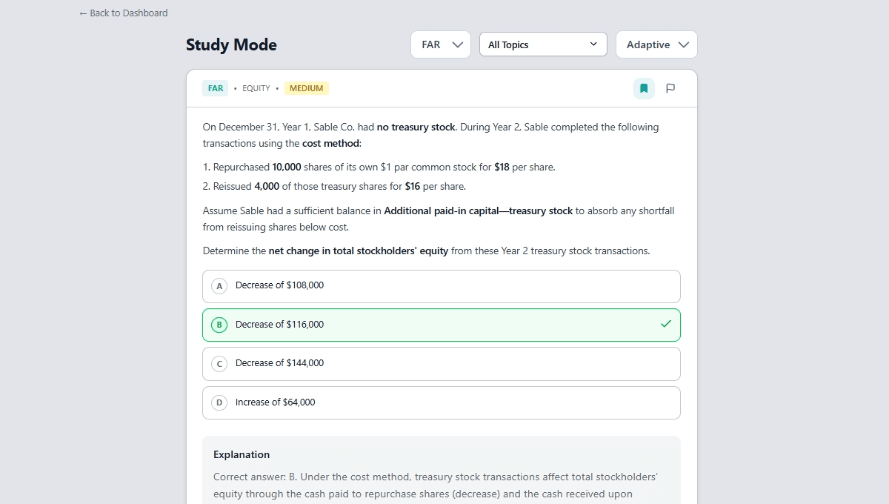The width and height of the screenshot is (889, 504).
Task: Open the FAR exam section dropdown
Action: tap(440, 44)
